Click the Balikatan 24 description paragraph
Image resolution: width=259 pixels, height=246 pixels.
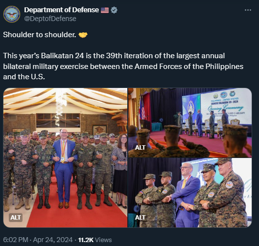(x=123, y=67)
